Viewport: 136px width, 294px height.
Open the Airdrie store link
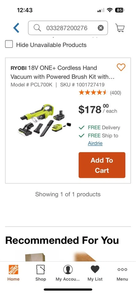click(x=95, y=143)
